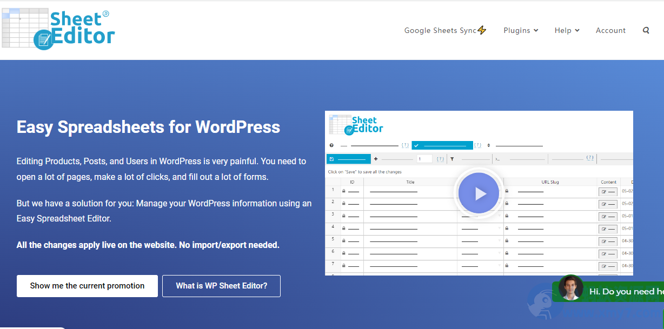Click the lock toggle beside the URL Slug column
The width and height of the screenshot is (664, 329).
point(507,191)
